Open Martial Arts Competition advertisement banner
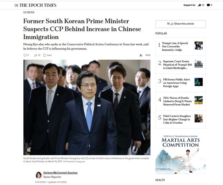 point(180,154)
